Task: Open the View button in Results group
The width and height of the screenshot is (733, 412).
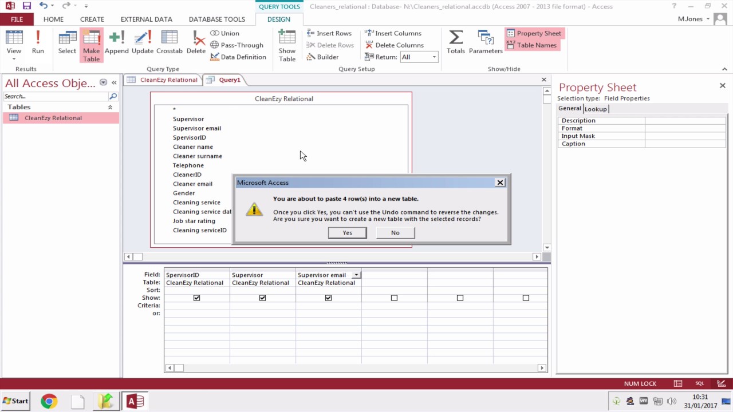Action: coord(14,46)
